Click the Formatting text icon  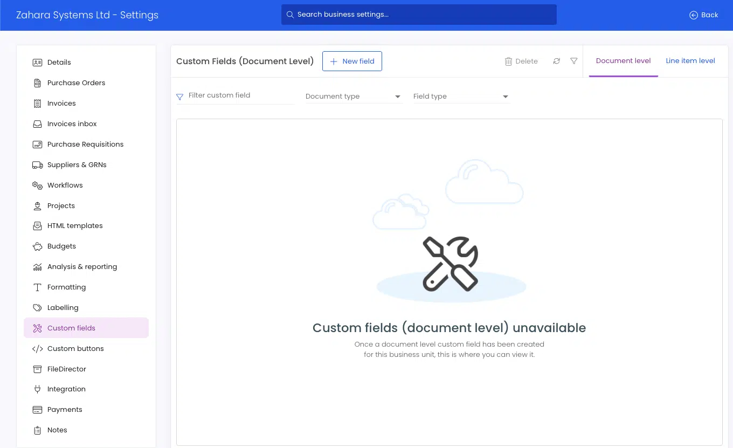[37, 287]
